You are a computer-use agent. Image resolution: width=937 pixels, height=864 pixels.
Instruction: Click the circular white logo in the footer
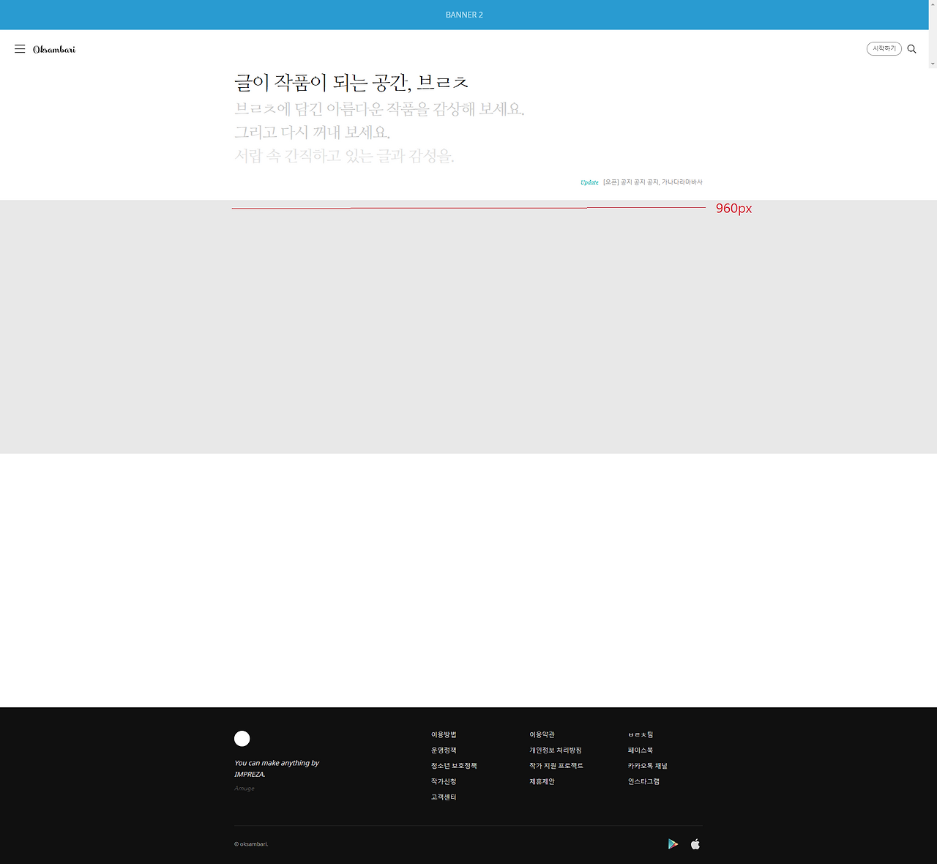click(x=242, y=738)
